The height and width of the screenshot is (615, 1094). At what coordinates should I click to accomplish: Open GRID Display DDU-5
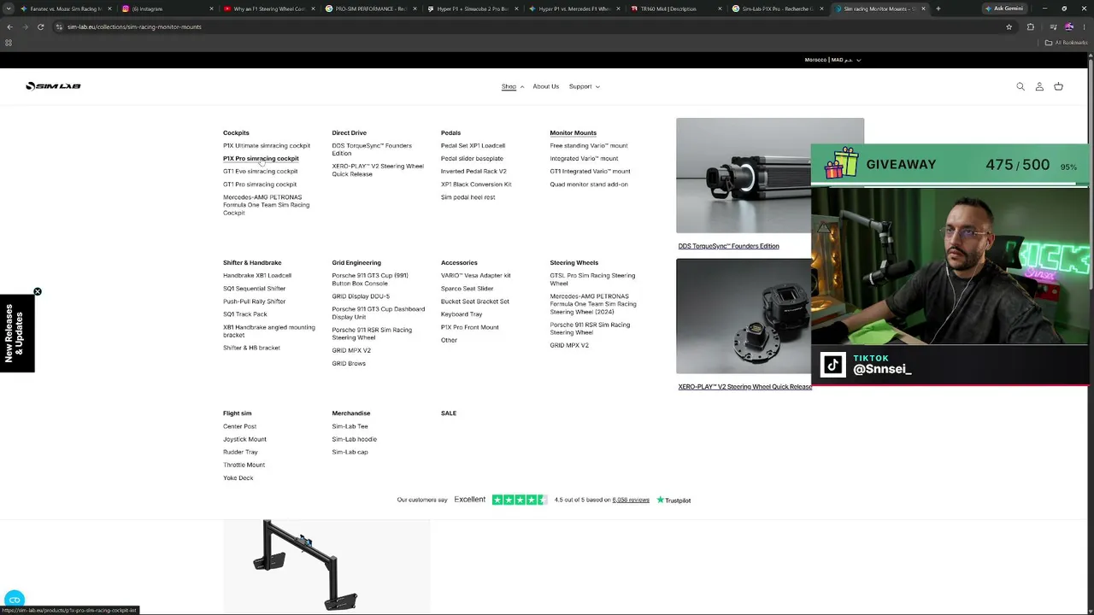coord(361,296)
